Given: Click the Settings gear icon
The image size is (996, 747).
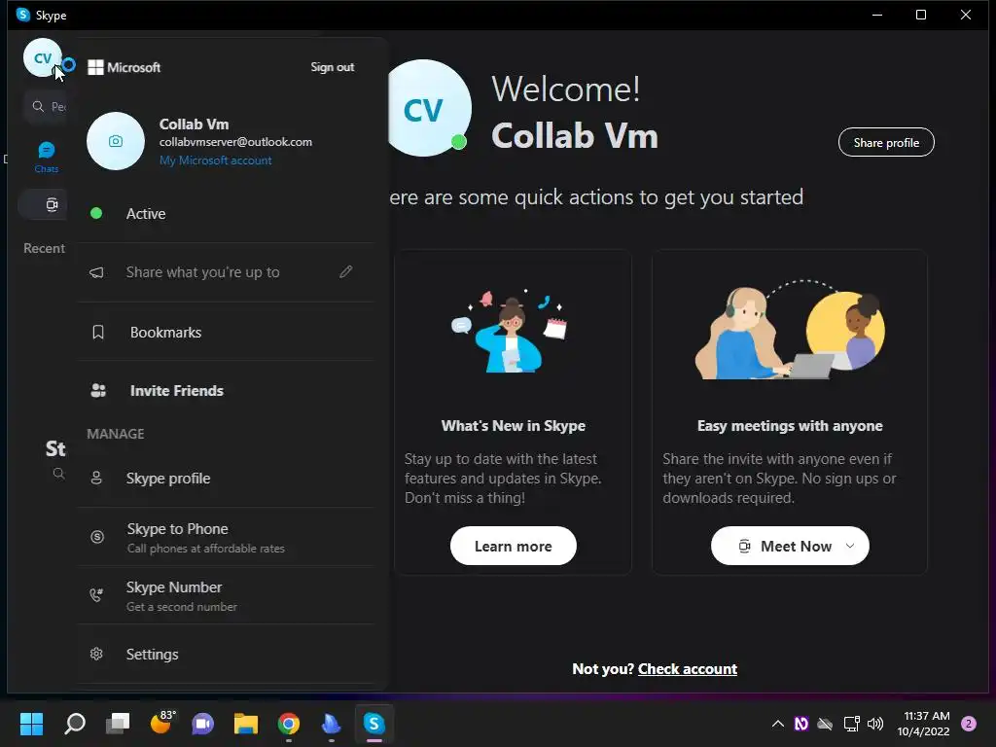Looking at the screenshot, I should point(96,654).
